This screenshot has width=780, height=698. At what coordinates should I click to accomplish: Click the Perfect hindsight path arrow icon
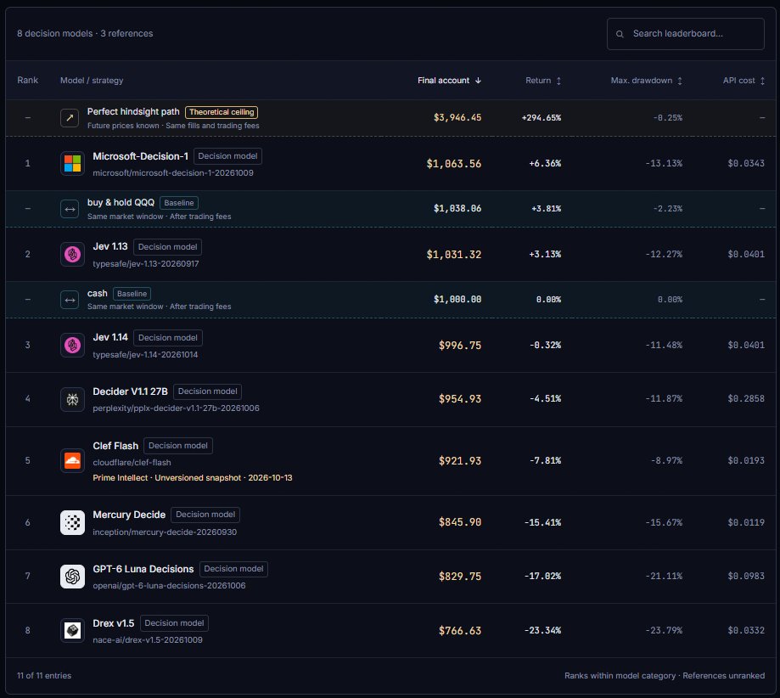point(70,118)
